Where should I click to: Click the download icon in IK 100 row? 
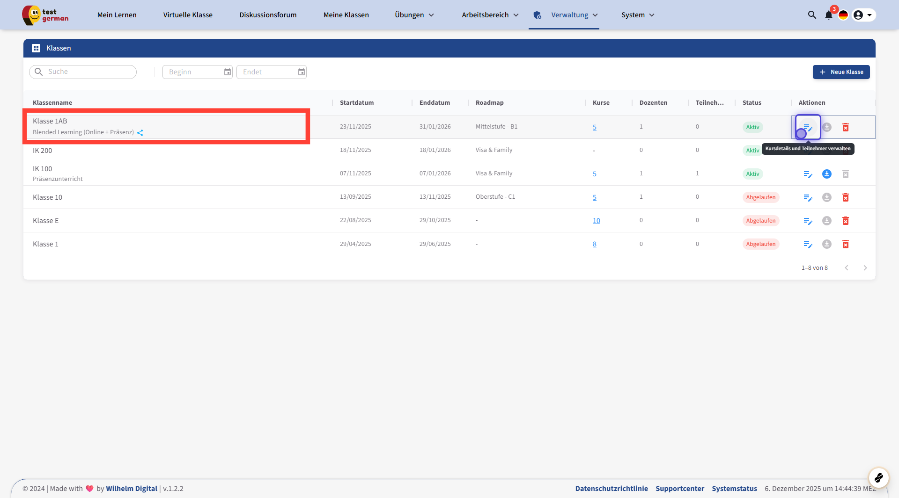tap(826, 174)
